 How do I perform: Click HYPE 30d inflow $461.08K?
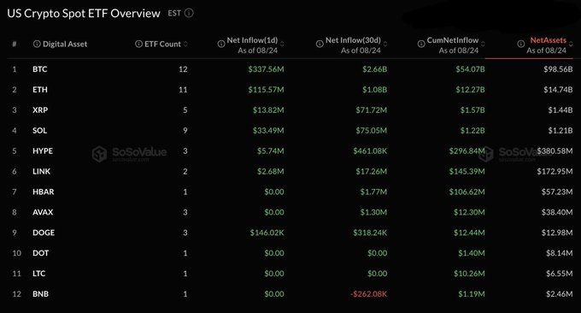(370, 151)
